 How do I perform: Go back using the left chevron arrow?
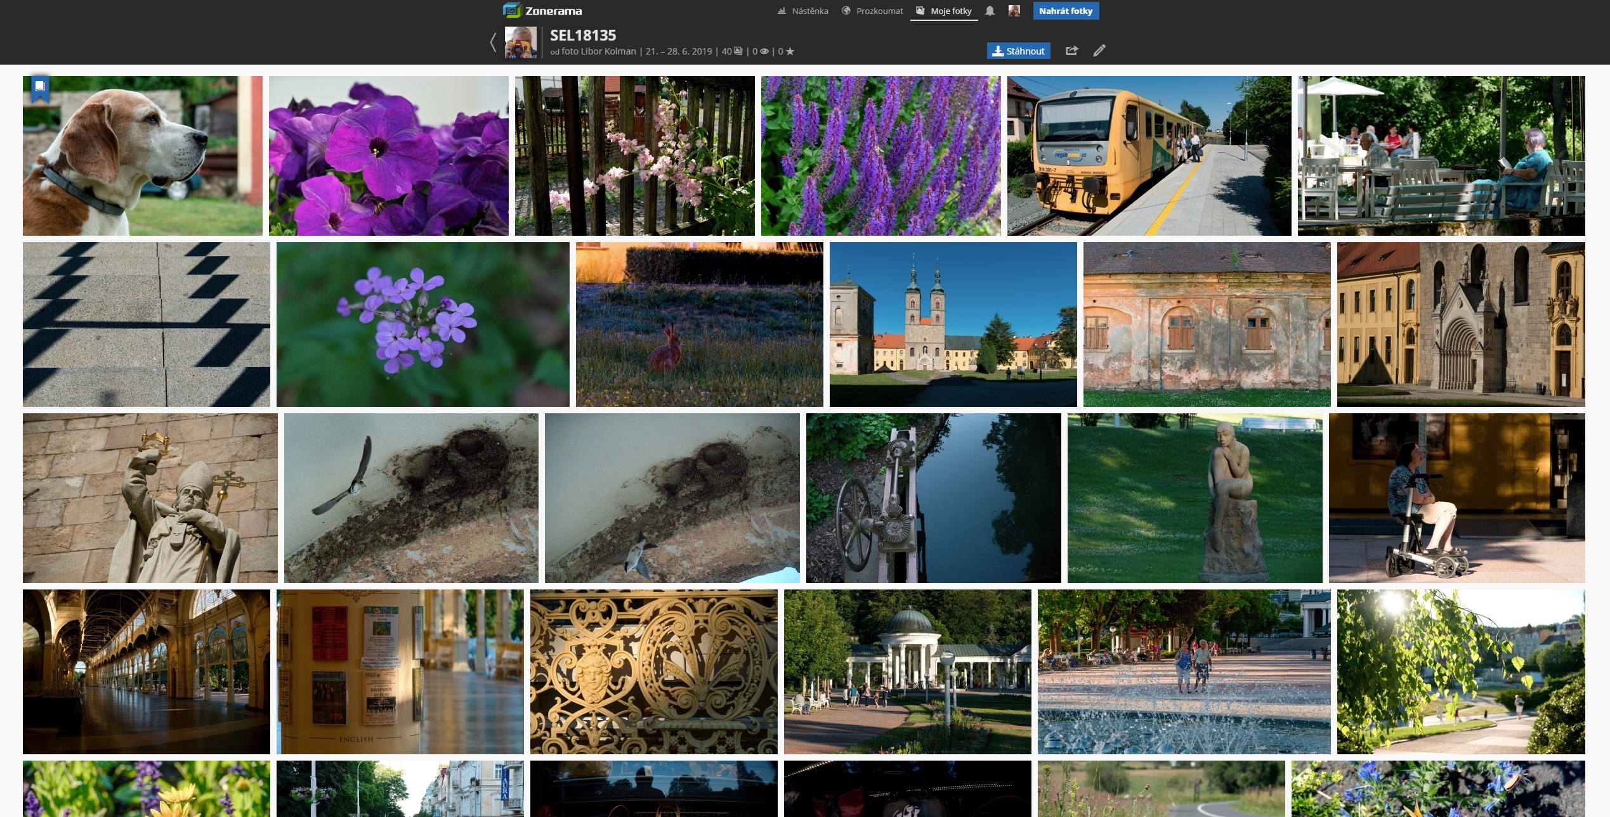[493, 42]
